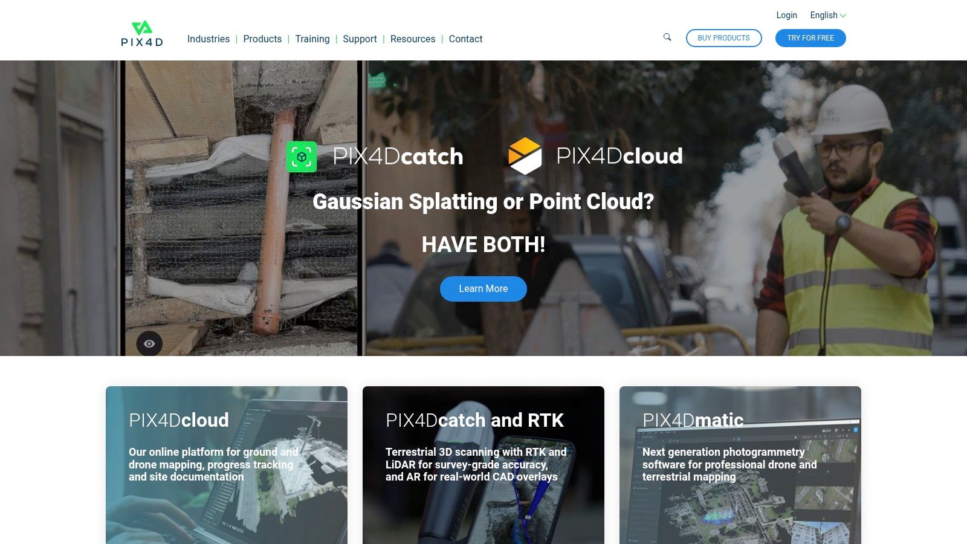Expand the English language dropdown
Screen dimensions: 967x544
coord(828,15)
